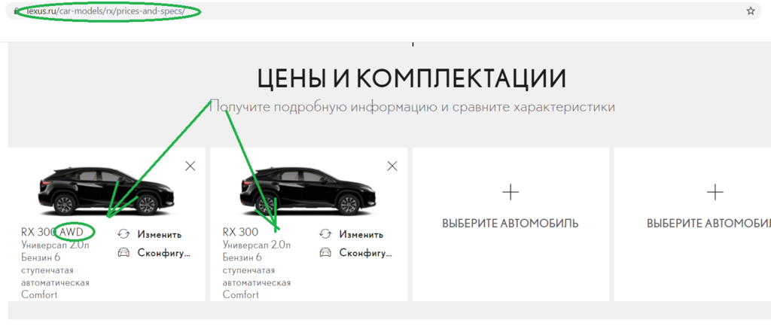
Task: Click the Получите подробную информацию subtitle text
Action: tap(412, 107)
